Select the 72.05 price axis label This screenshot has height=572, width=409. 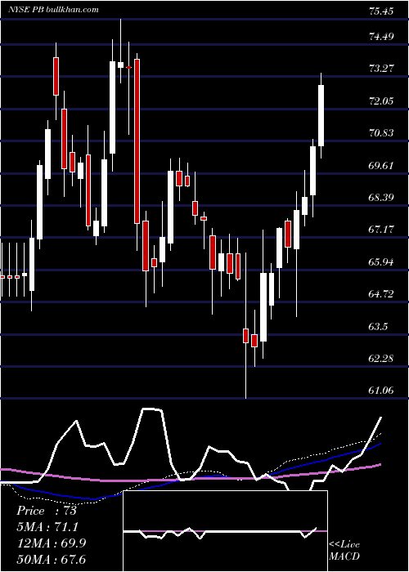tap(381, 101)
